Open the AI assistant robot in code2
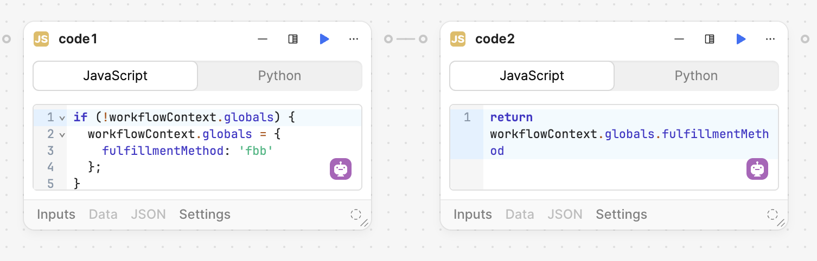Viewport: 817px width, 261px height. coord(757,169)
